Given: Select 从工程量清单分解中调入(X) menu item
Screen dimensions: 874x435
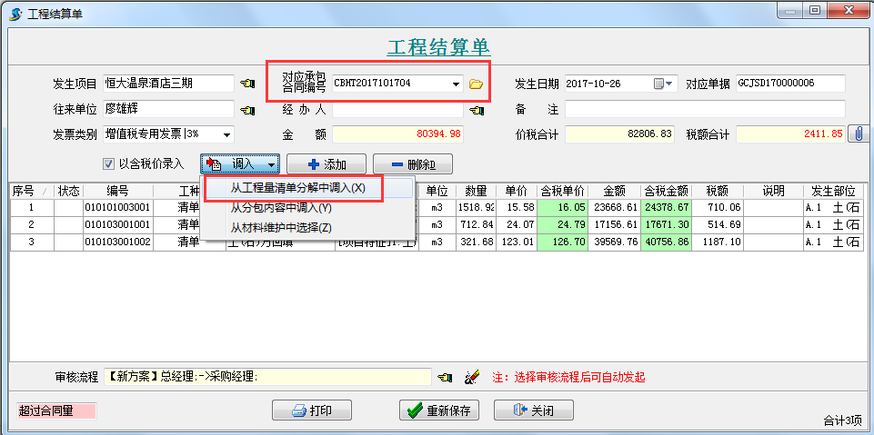Looking at the screenshot, I should point(297,188).
